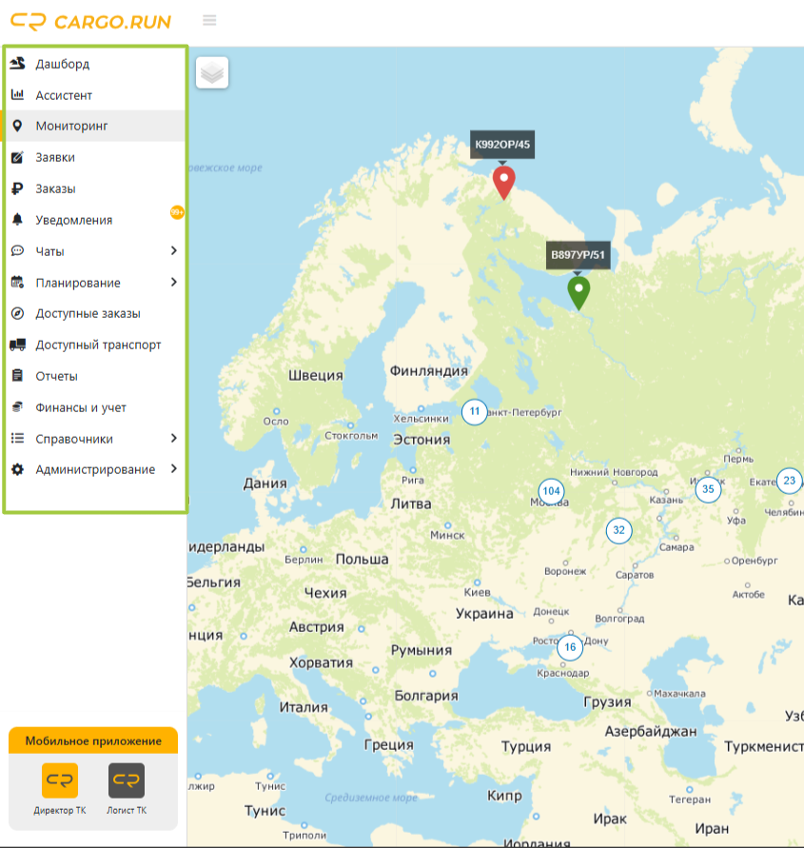804x848 pixels.
Task: Click the Хельсинки city label
Action: (x=422, y=419)
